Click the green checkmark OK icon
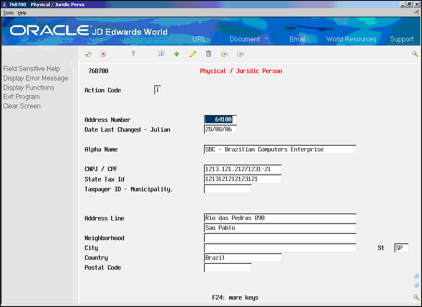Viewport: 422px width, 307px height. coord(88,54)
